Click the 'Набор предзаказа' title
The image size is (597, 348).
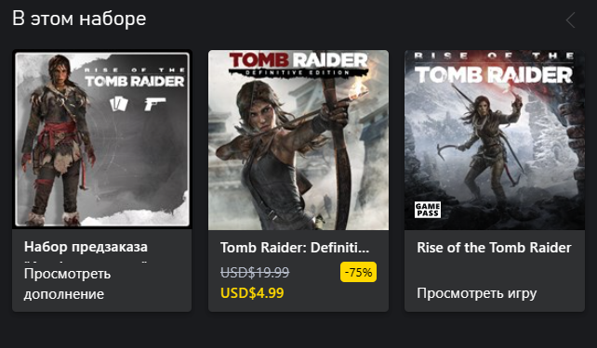[x=86, y=247]
